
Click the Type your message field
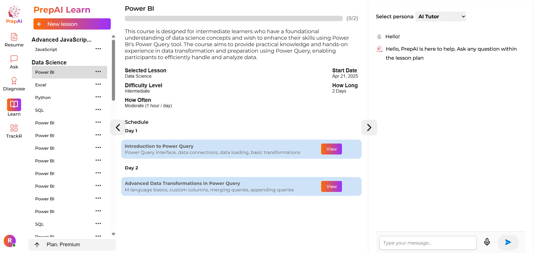pos(427,243)
